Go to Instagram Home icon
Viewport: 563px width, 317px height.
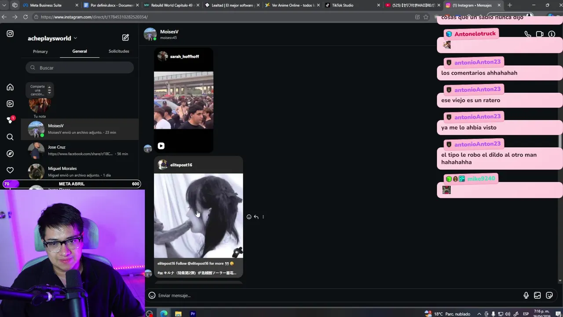[10, 87]
